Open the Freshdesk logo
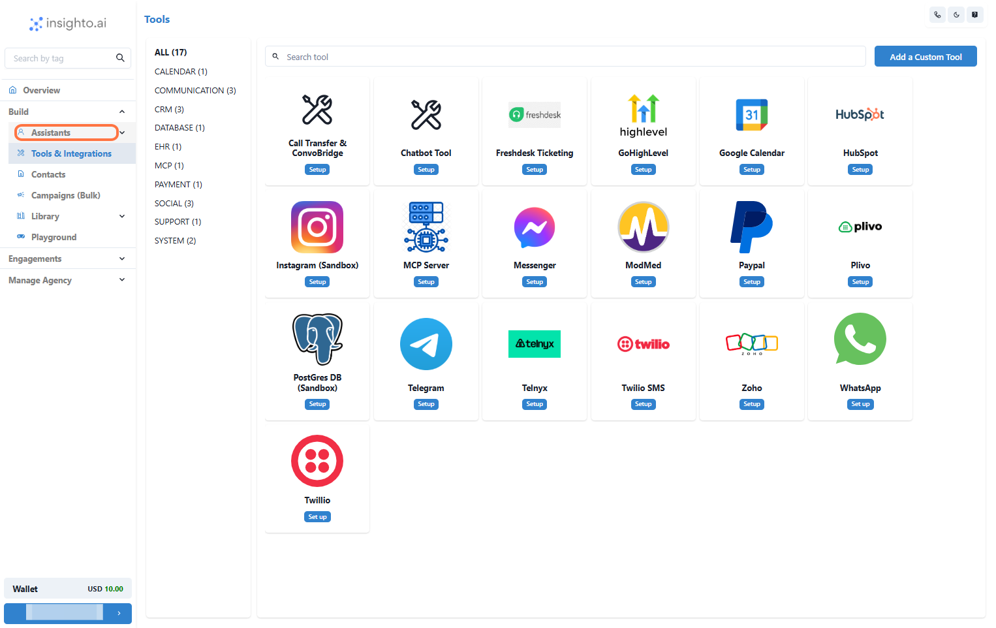Screen dimensions: 996x628 [x=535, y=115]
